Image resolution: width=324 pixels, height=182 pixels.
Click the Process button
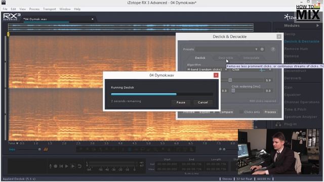[x=270, y=112]
